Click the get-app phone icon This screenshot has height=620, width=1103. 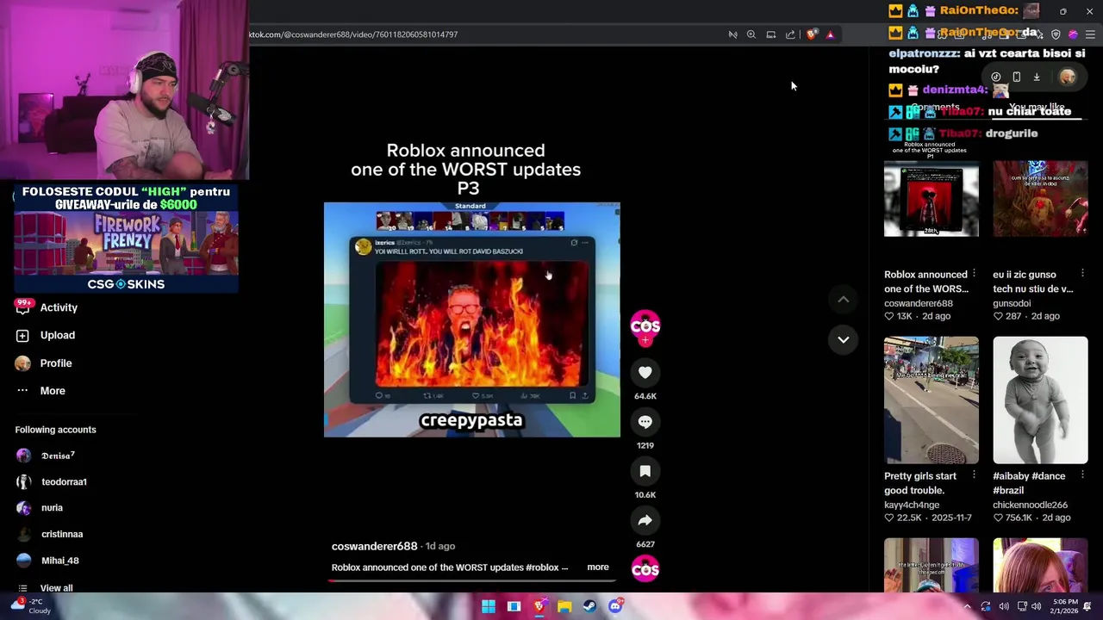click(1017, 77)
